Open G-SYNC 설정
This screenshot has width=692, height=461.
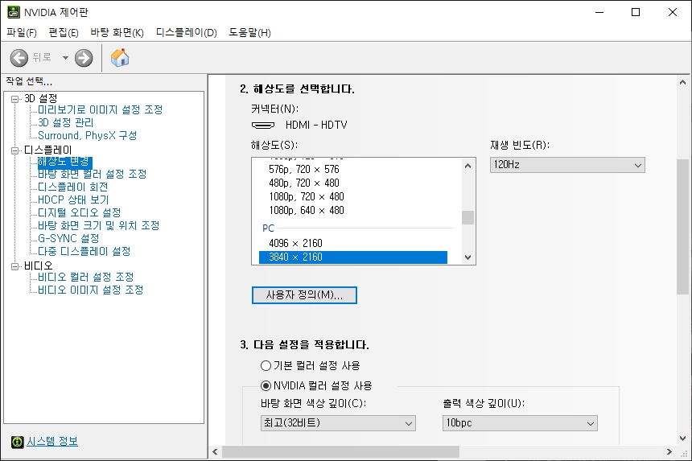click(68, 238)
